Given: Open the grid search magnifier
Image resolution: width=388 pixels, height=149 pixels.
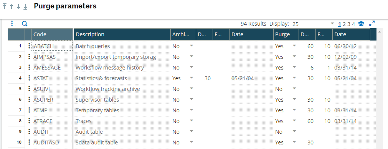Looking at the screenshot, I should point(25,24).
